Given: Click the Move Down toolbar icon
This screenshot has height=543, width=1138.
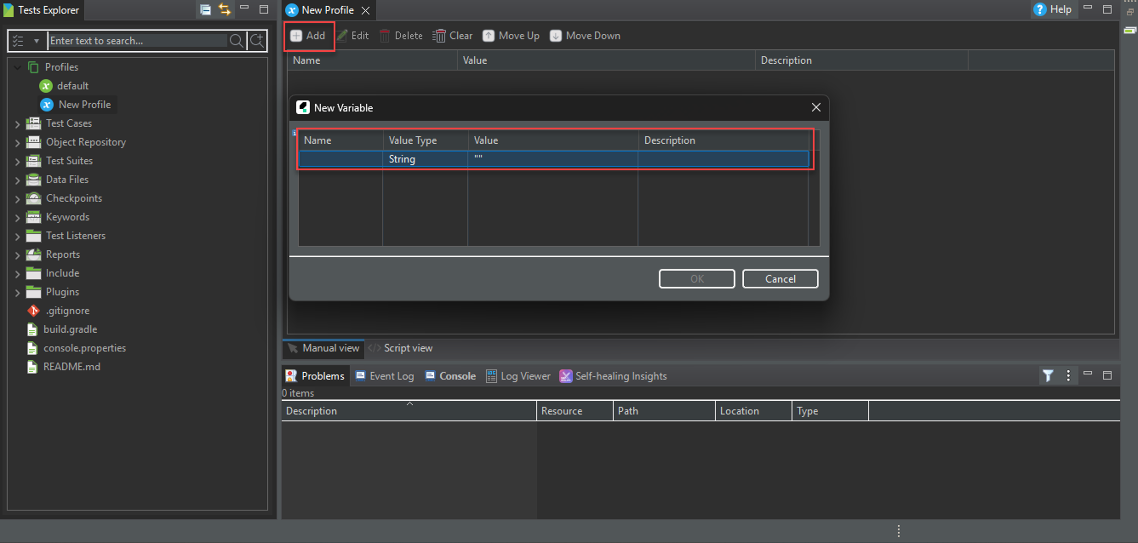Looking at the screenshot, I should click(x=555, y=36).
